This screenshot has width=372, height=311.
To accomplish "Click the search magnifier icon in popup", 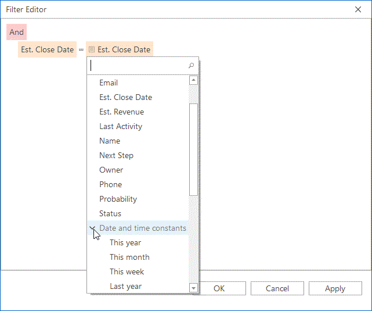I will (x=191, y=65).
